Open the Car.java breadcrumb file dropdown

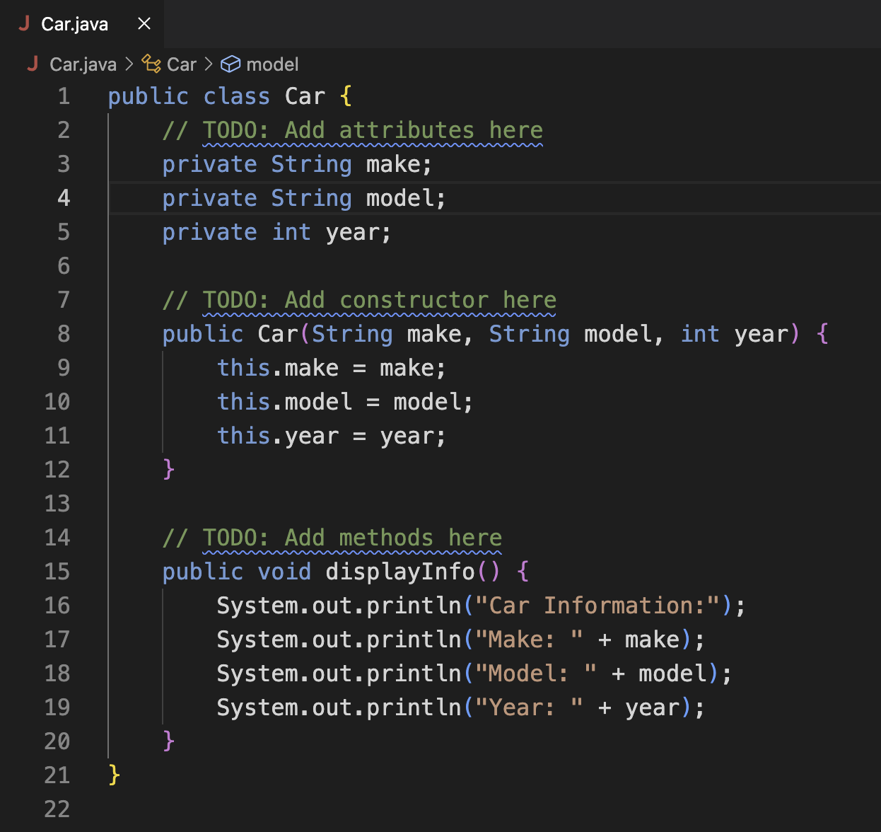coord(82,64)
